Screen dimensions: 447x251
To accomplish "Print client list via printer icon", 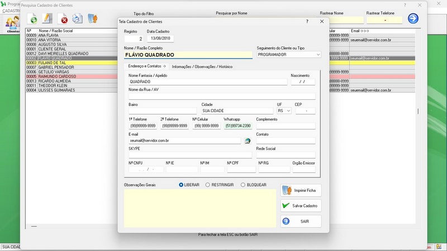I will coord(77,18).
